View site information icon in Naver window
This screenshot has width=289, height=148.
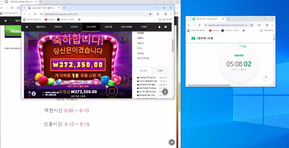point(206,25)
